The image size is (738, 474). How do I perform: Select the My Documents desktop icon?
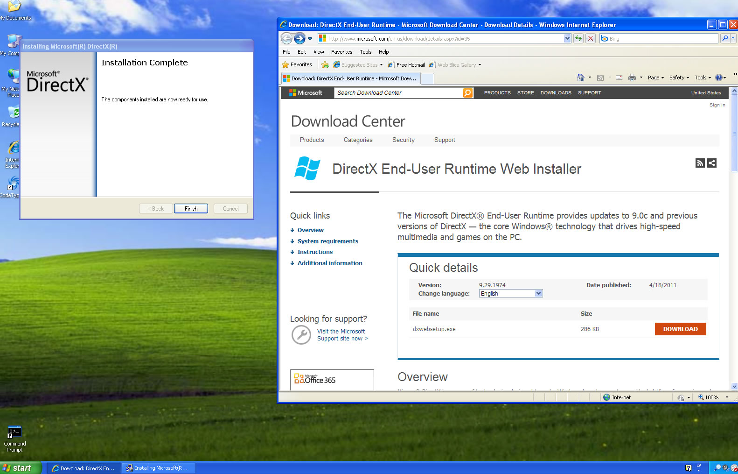pos(15,11)
